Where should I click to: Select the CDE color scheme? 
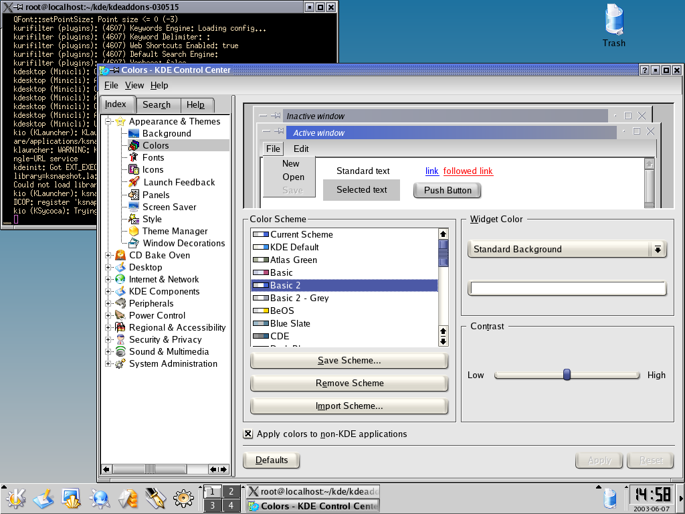click(x=345, y=336)
